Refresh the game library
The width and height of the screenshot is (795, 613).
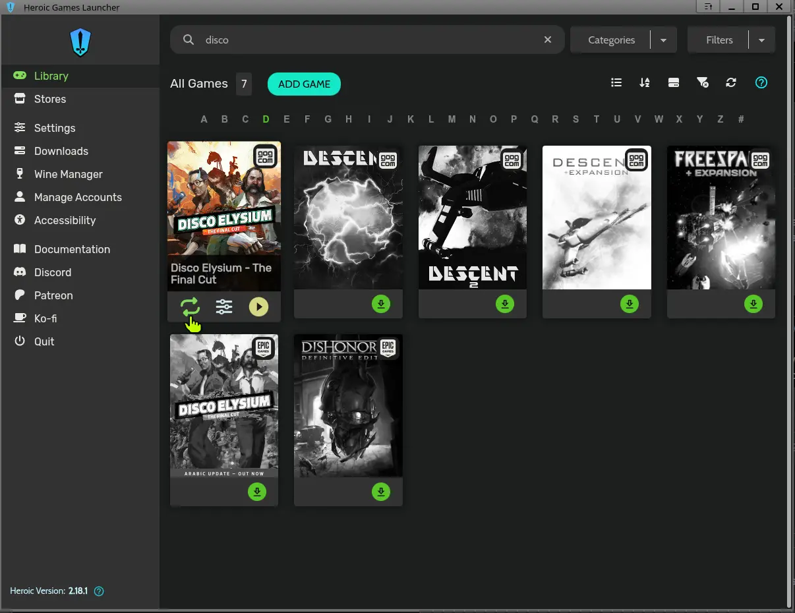731,82
